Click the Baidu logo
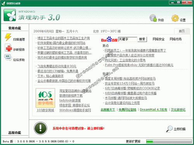The height and width of the screenshot is (145, 194). point(109,39)
